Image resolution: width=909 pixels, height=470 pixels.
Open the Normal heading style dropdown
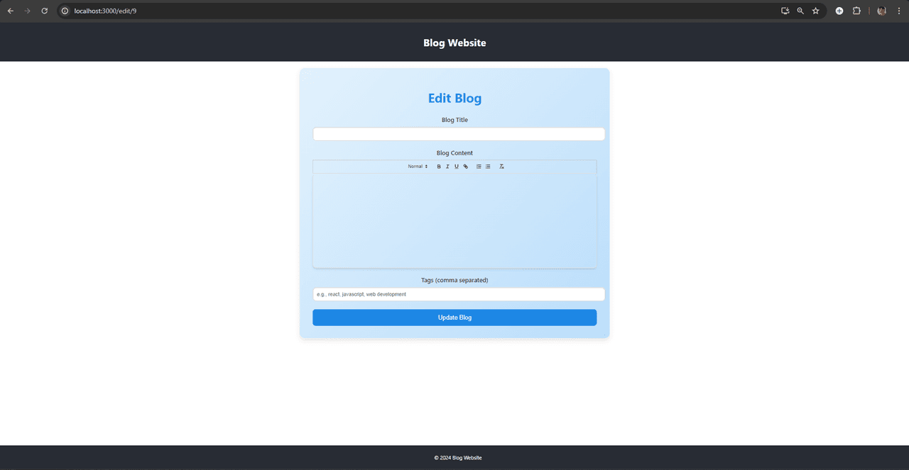pos(418,167)
